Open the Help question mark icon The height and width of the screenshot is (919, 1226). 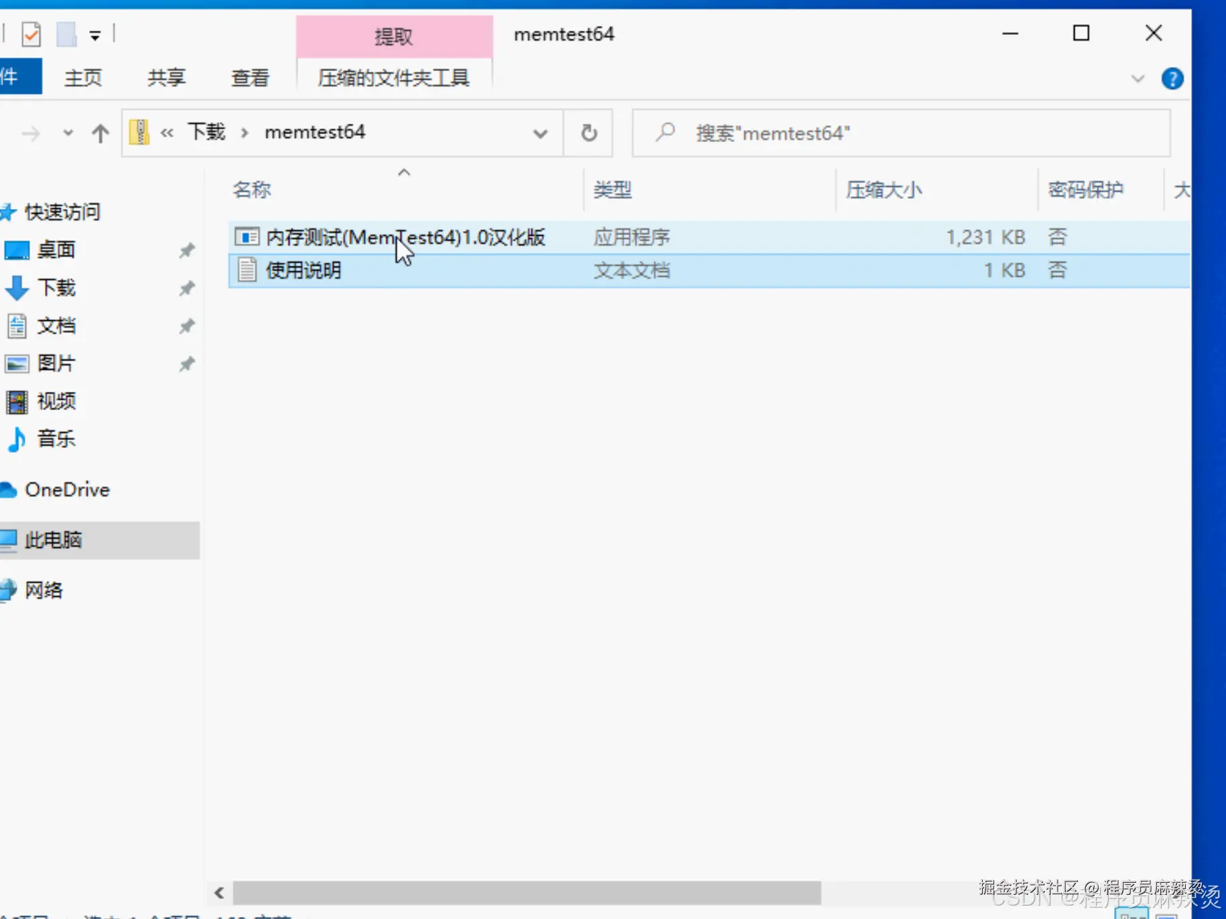tap(1172, 78)
